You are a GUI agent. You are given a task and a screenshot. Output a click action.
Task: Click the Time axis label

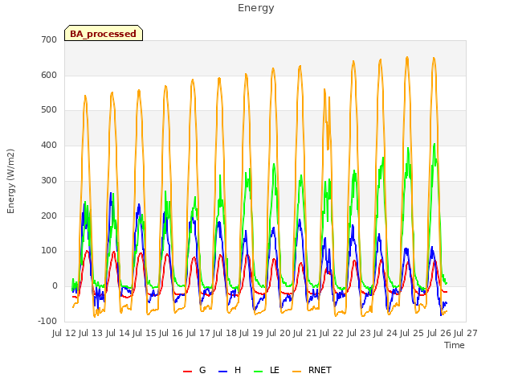tap(455, 345)
